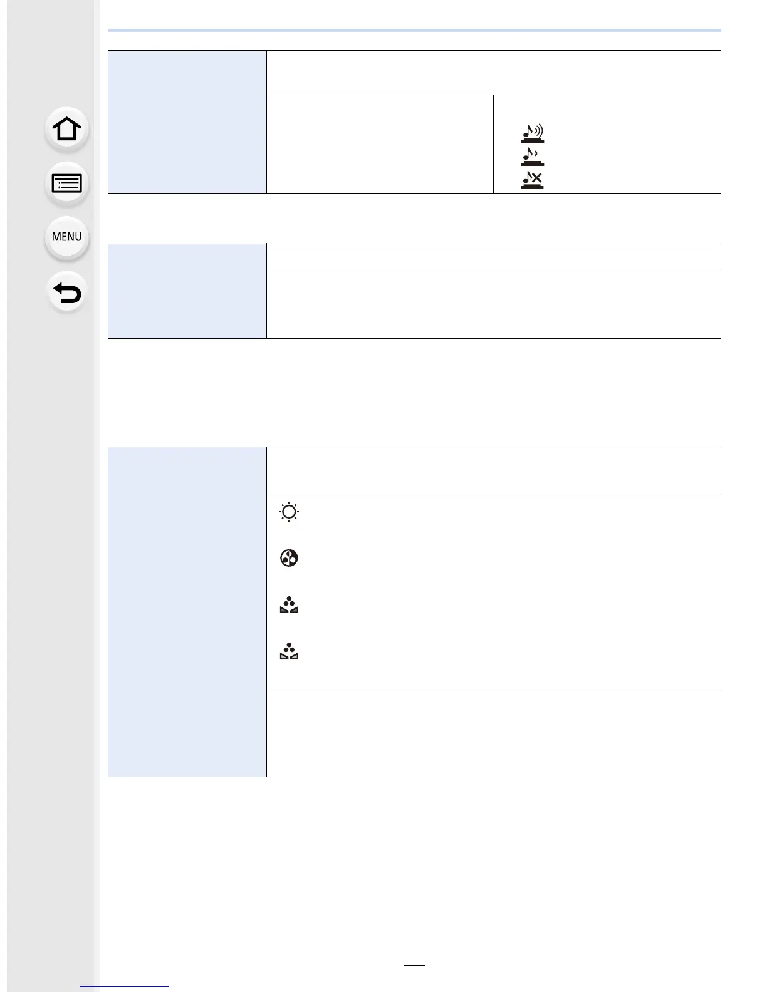Click the blue label cell of the middle table
The height and width of the screenshot is (992, 767).
tap(187, 291)
